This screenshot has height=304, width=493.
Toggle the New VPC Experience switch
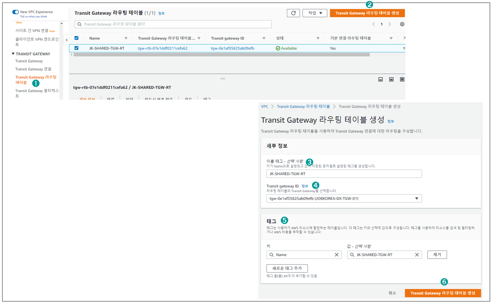[x=16, y=12]
